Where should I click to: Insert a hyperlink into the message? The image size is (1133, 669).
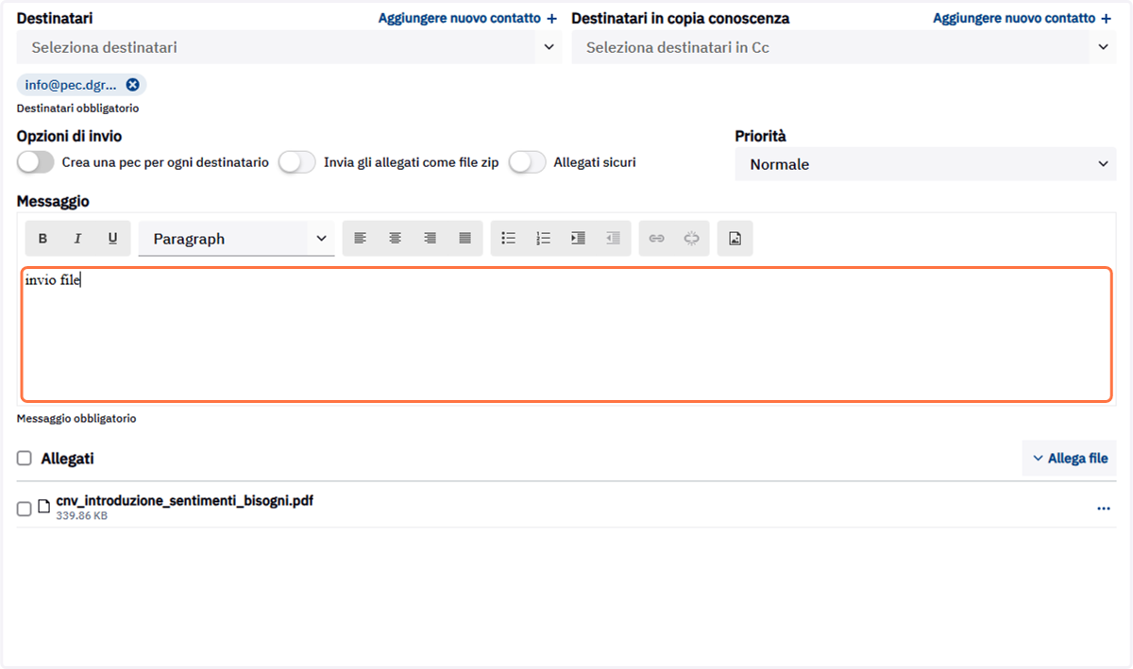point(656,239)
